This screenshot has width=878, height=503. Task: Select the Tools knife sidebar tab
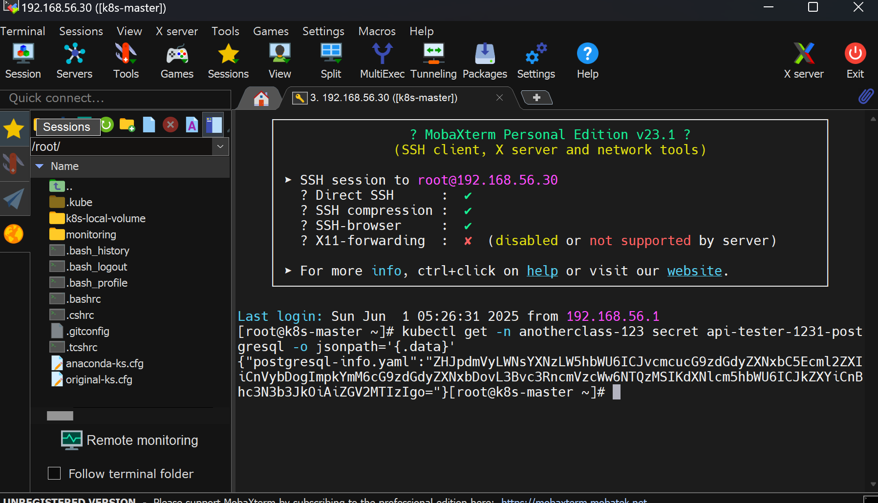pyautogui.click(x=14, y=164)
